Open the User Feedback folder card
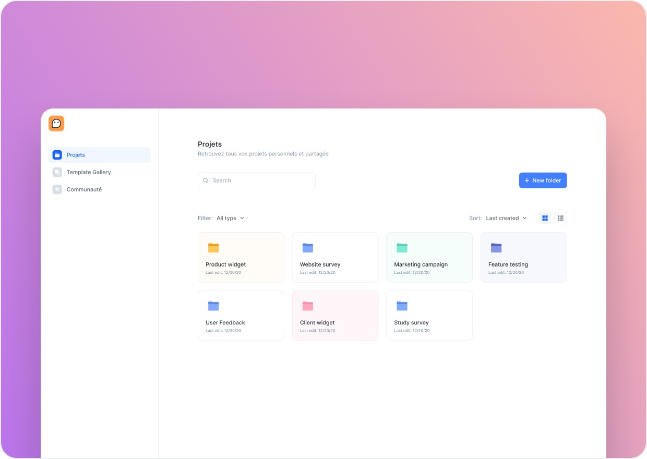The height and width of the screenshot is (459, 647). 241,316
